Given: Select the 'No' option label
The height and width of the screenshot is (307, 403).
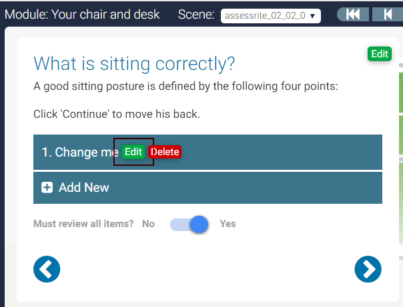Looking at the screenshot, I should [x=148, y=224].
